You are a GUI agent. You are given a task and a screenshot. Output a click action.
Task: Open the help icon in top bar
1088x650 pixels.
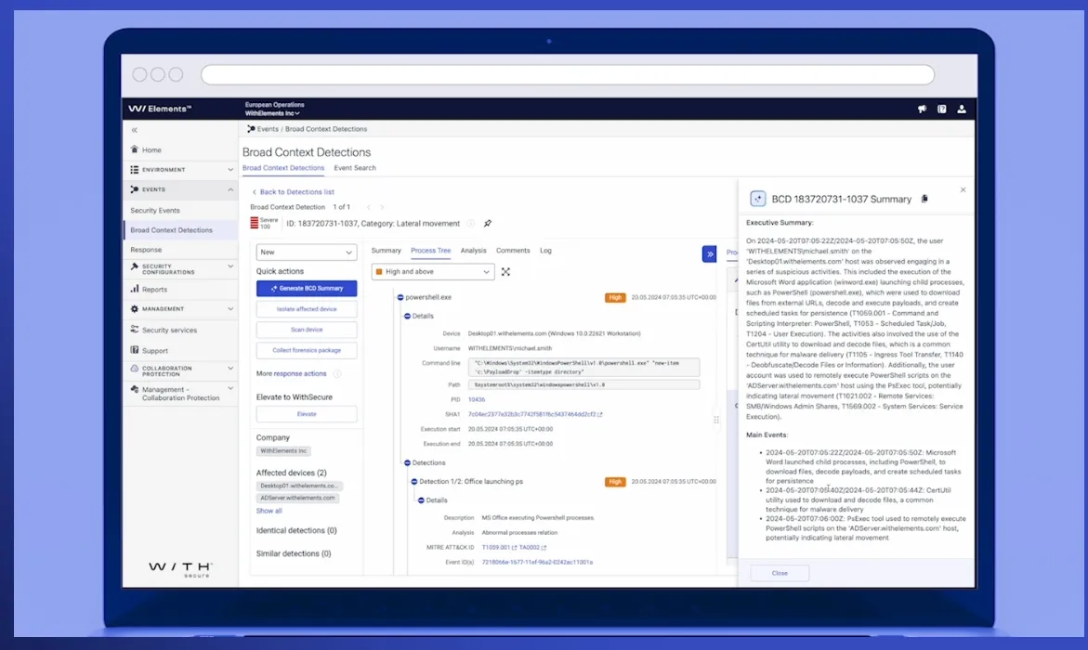tap(941, 109)
